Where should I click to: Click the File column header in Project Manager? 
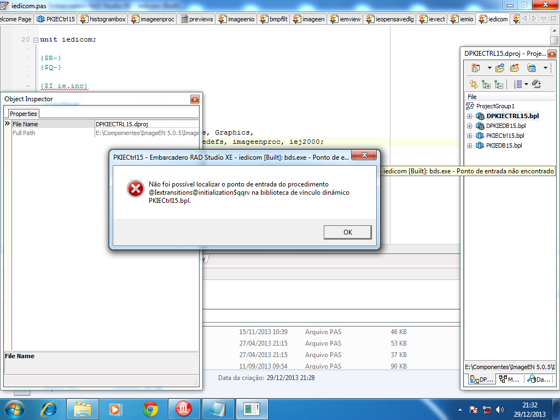pyautogui.click(x=510, y=97)
